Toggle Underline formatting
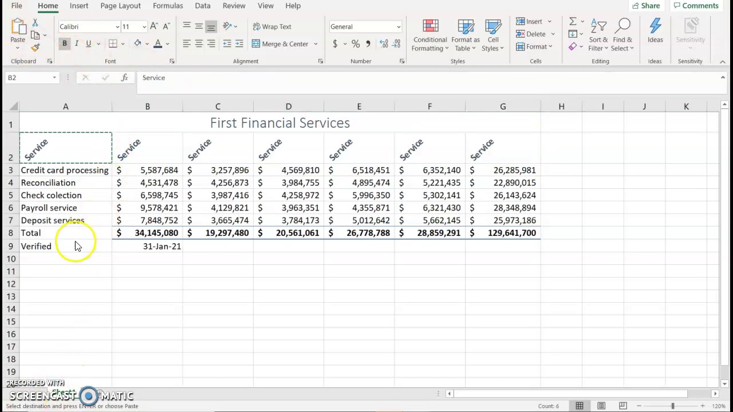Image resolution: width=733 pixels, height=412 pixels. (88, 43)
